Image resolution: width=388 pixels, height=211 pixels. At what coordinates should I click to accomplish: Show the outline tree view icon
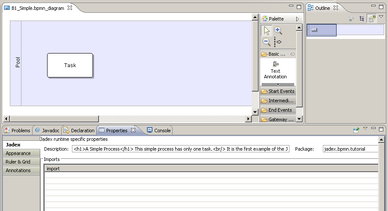(362, 19)
